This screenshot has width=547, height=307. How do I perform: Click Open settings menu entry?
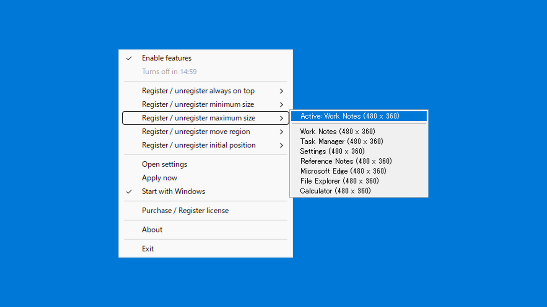[205, 164]
